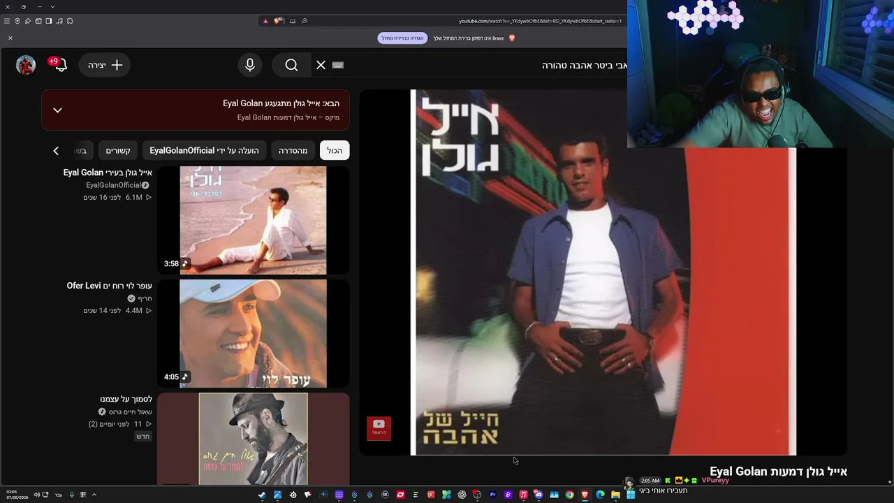Open Discord from the taskbar

click(538, 495)
